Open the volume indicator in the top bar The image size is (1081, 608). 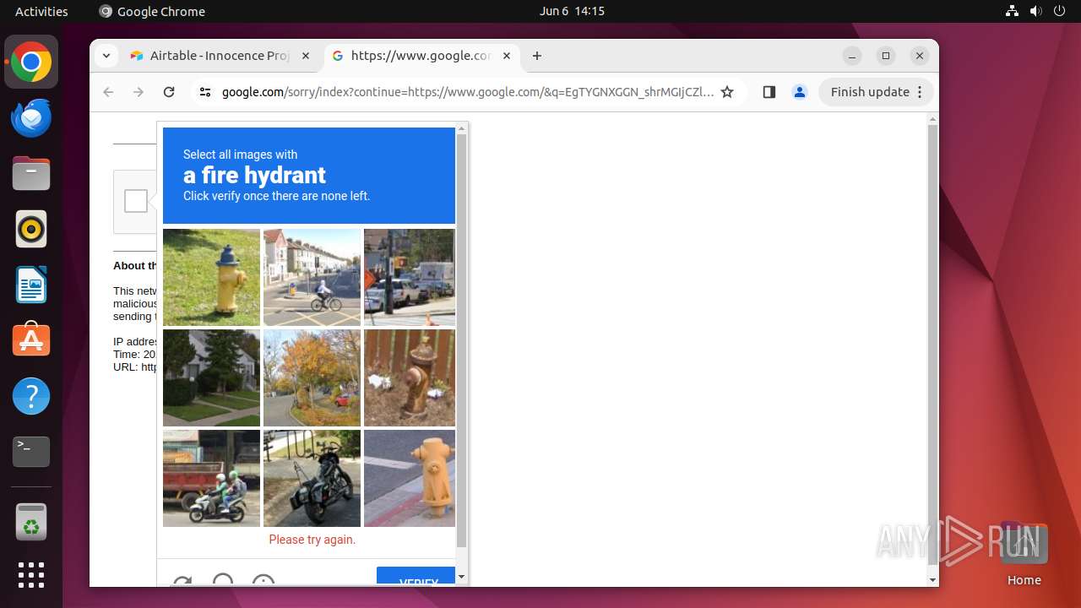(x=1035, y=11)
